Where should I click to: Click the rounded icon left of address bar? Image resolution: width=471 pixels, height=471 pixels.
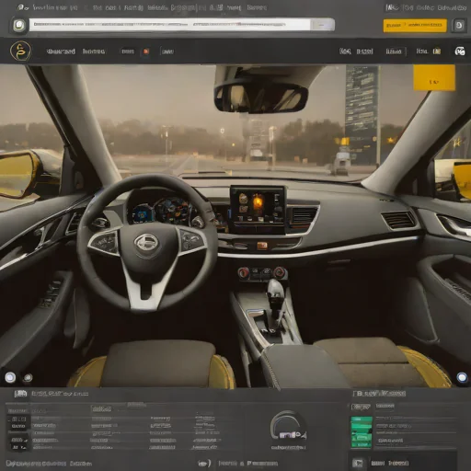tap(19, 25)
